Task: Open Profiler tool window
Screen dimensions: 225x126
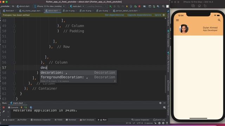Action: [22, 120]
